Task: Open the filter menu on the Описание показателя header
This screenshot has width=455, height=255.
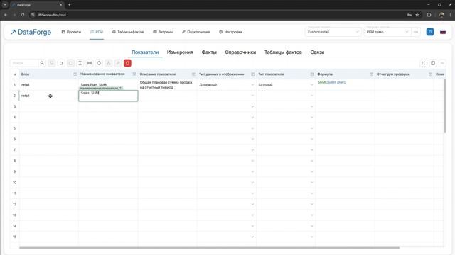Action: click(x=193, y=74)
